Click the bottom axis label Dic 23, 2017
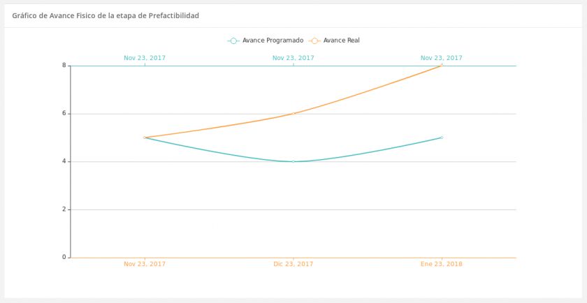Image resolution: width=587 pixels, height=303 pixels. click(x=293, y=265)
